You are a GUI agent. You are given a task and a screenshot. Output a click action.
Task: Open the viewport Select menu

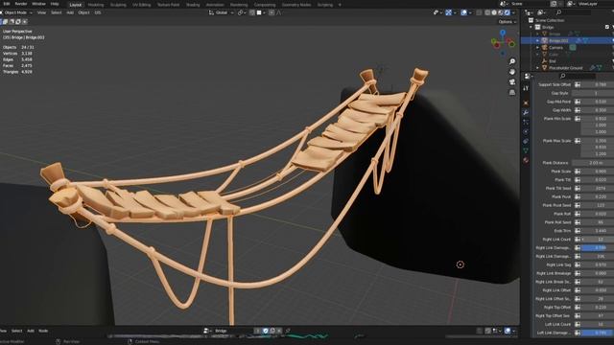pyautogui.click(x=57, y=12)
